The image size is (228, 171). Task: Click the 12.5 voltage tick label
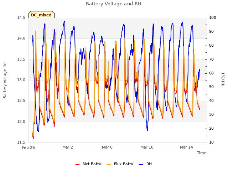click(x=21, y=101)
